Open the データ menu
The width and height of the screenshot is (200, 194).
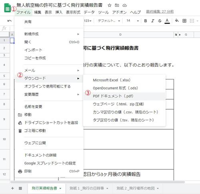click(x=89, y=12)
